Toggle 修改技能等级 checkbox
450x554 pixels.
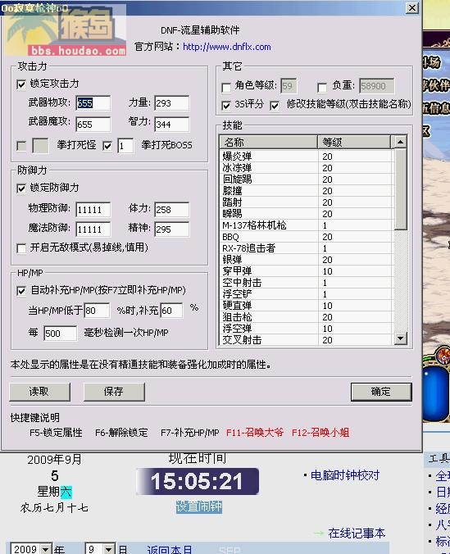click(275, 105)
